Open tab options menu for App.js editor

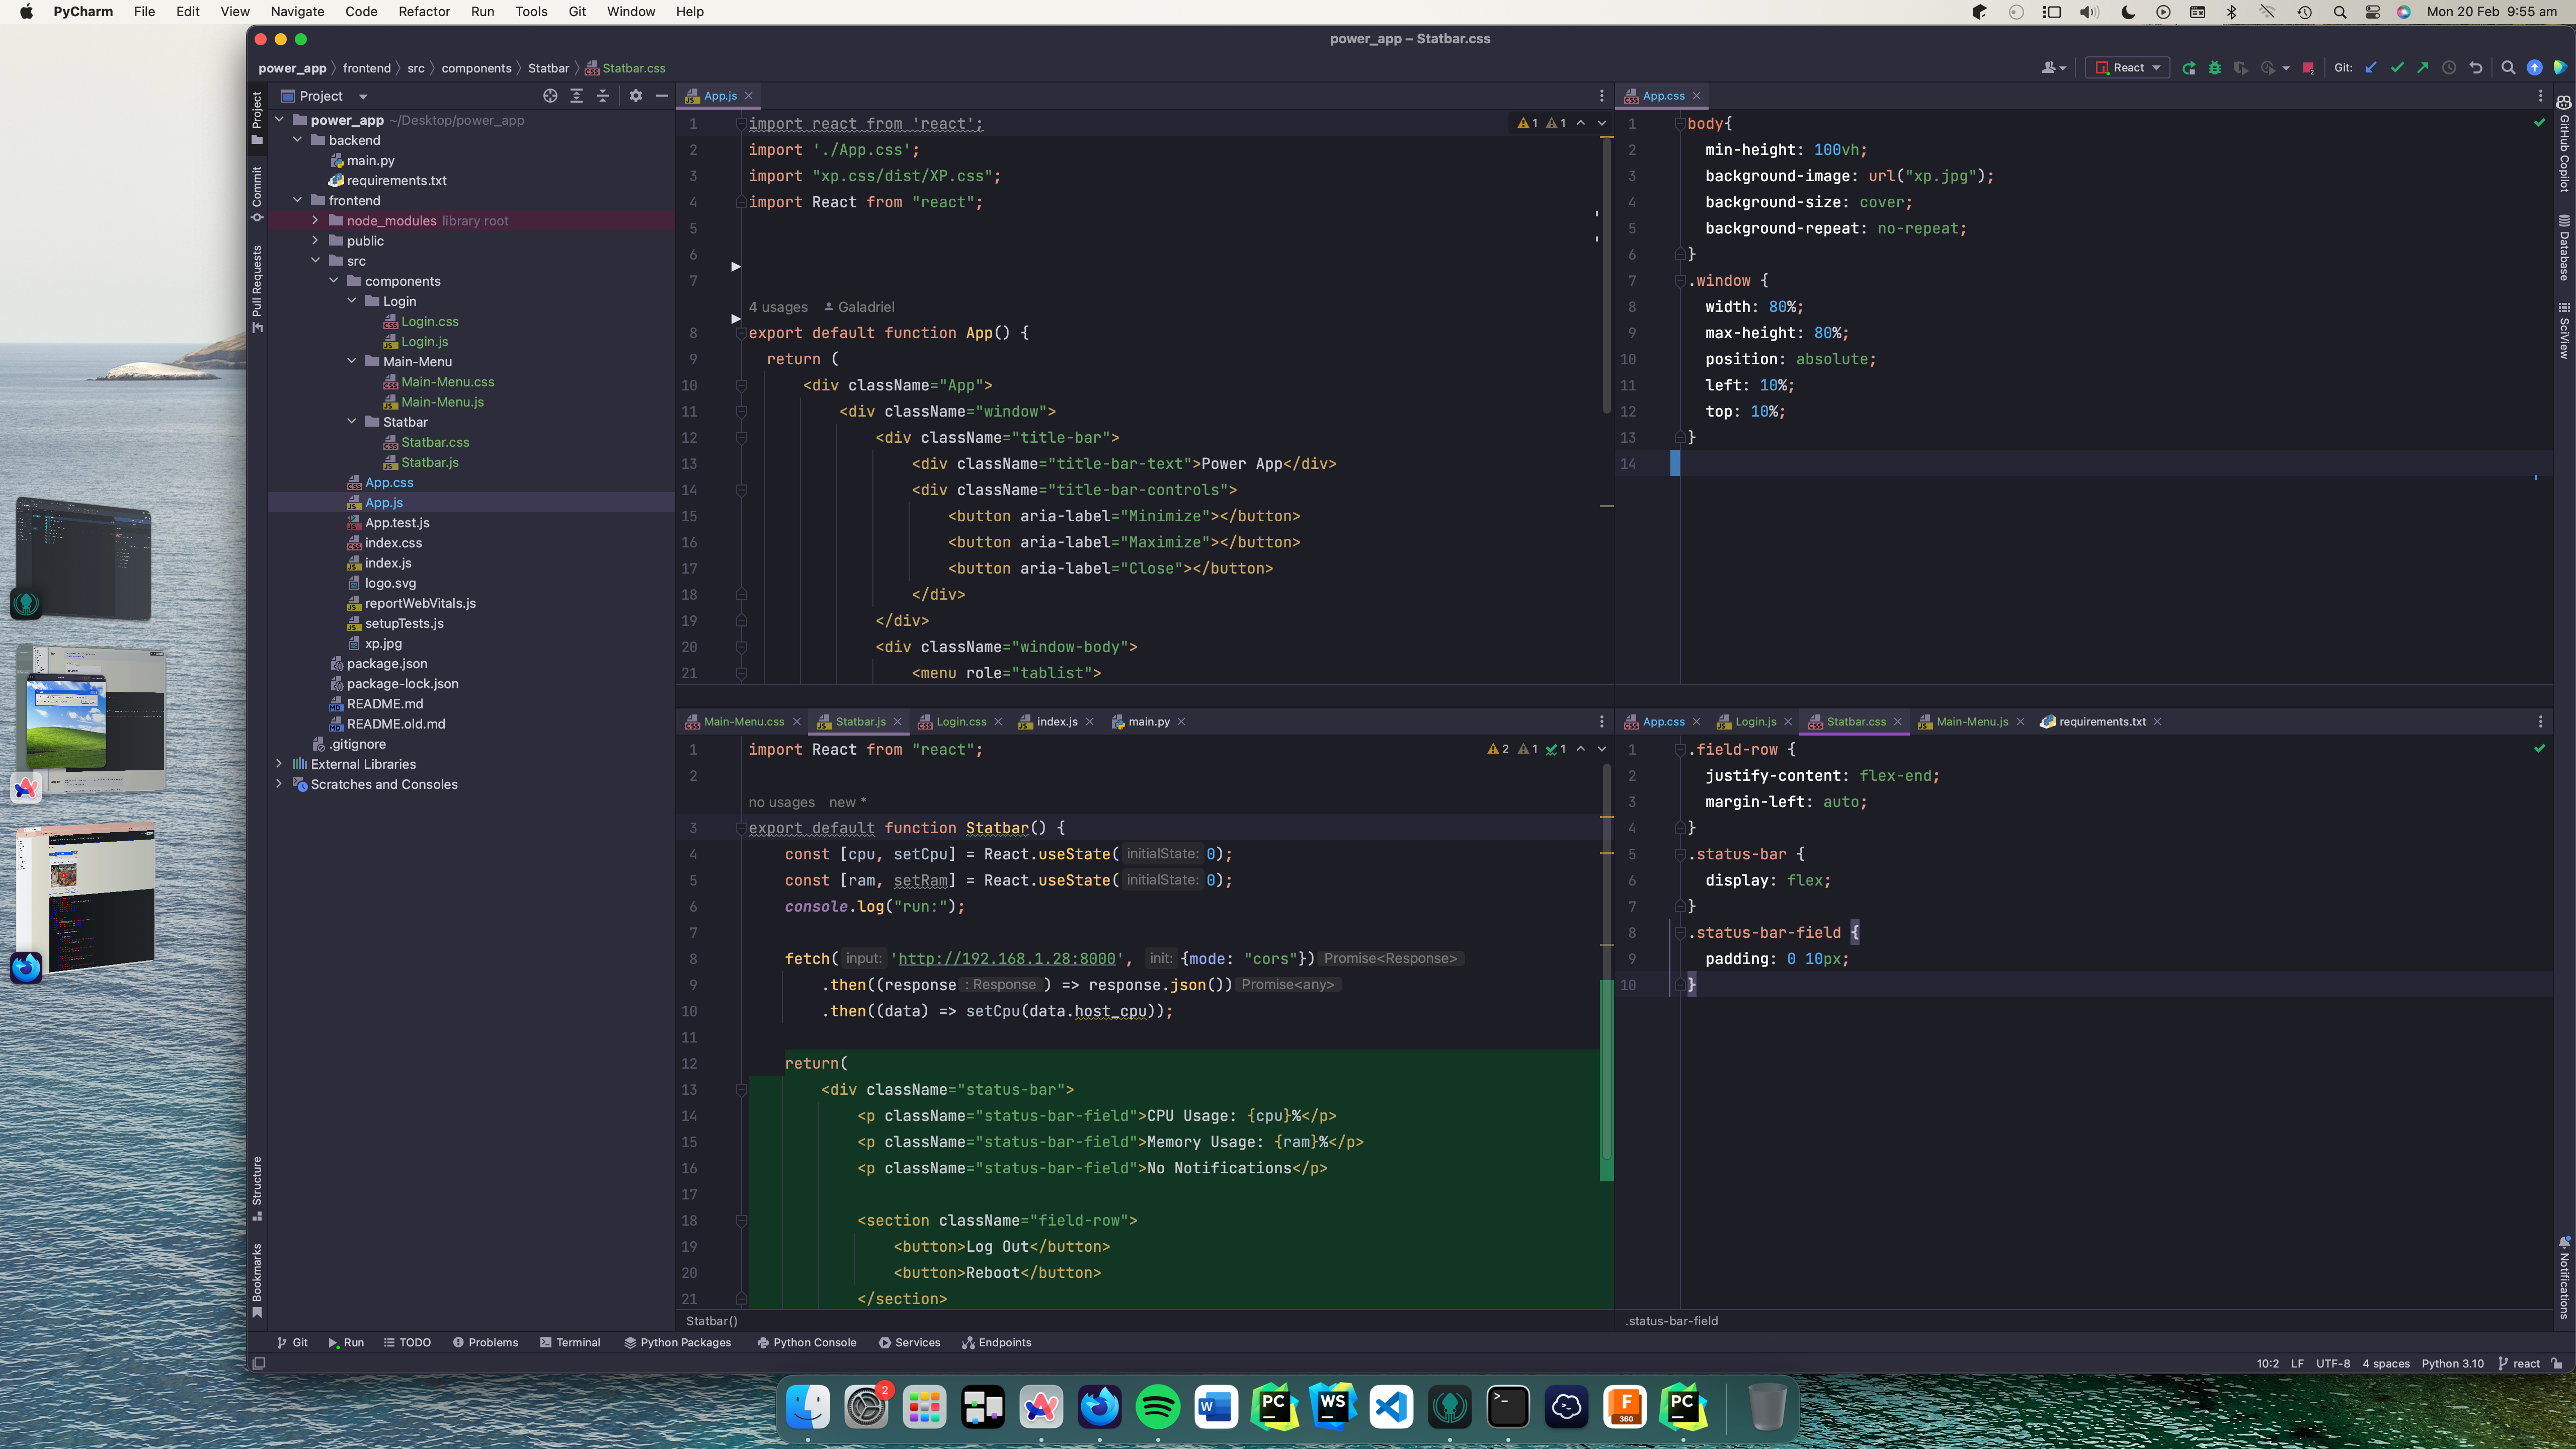[x=1601, y=96]
